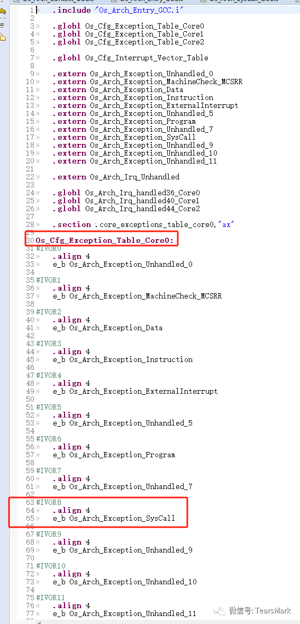Viewport: 300px width, 624px height.
Task: Click .align 4 on line 64
Action: click(x=71, y=510)
